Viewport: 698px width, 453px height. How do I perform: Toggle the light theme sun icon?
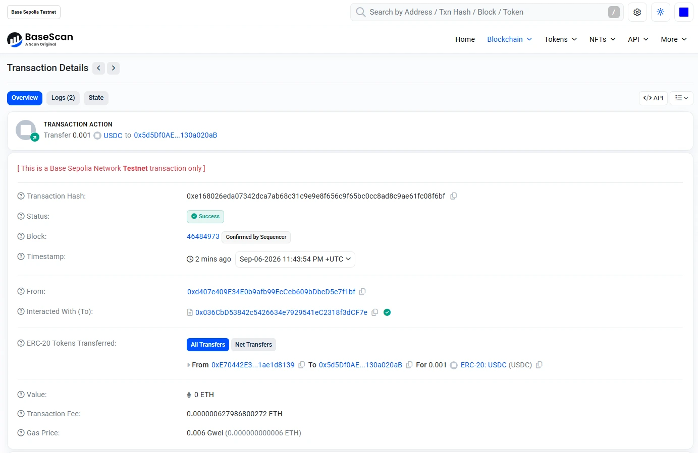coord(661,12)
